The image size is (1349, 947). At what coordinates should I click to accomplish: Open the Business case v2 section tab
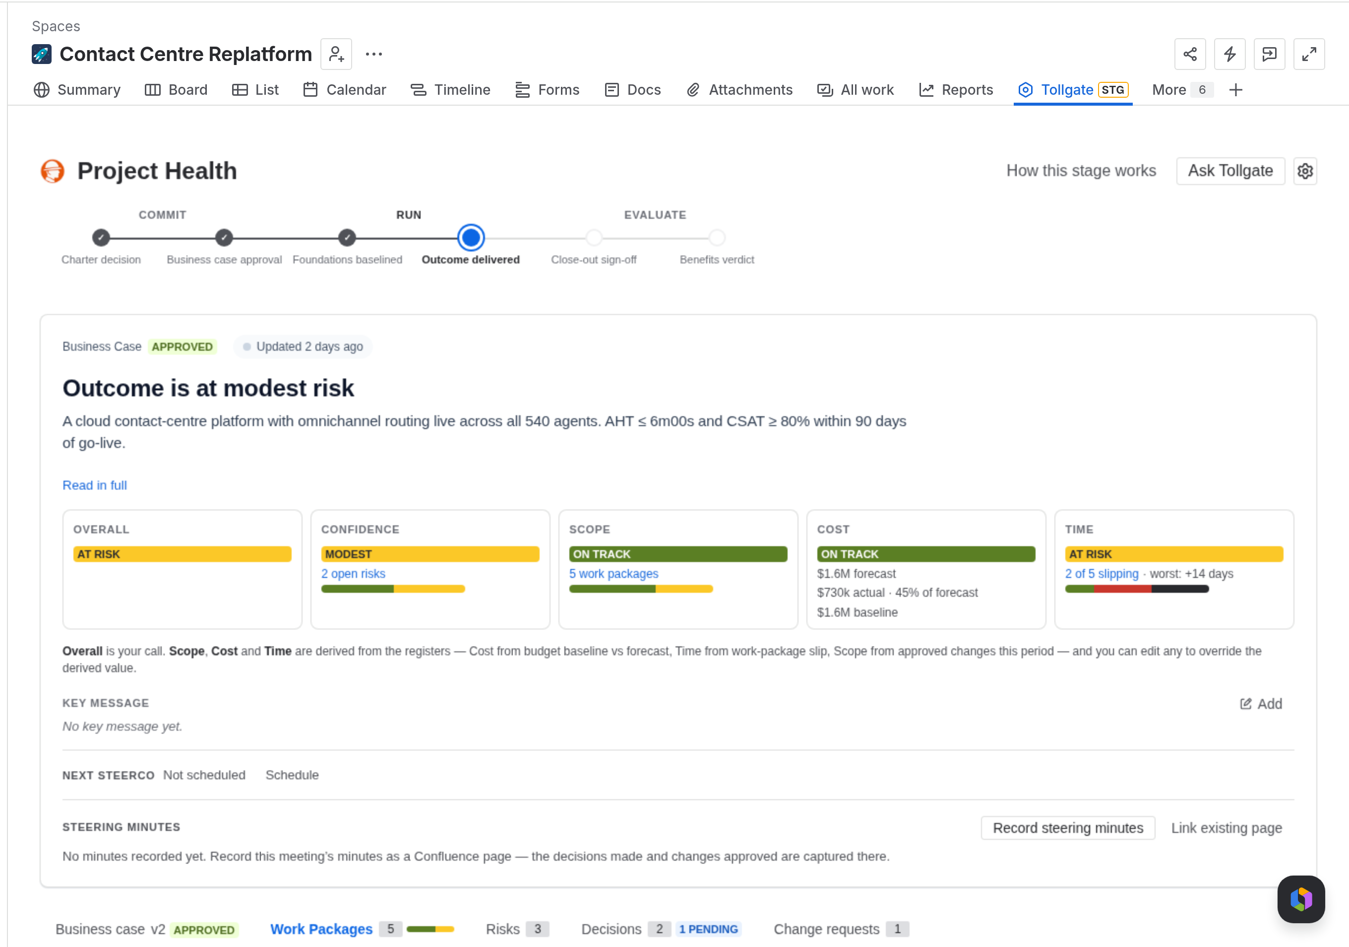click(x=147, y=929)
